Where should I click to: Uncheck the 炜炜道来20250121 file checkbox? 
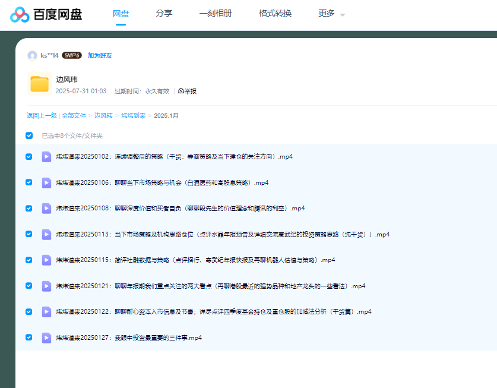pos(29,286)
